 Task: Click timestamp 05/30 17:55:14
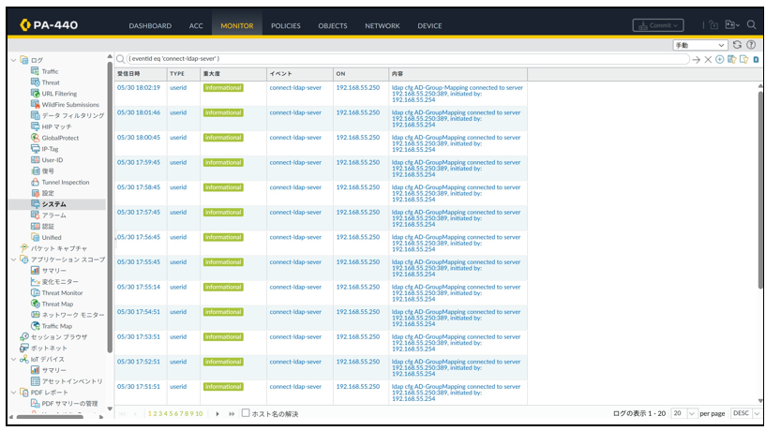click(139, 287)
